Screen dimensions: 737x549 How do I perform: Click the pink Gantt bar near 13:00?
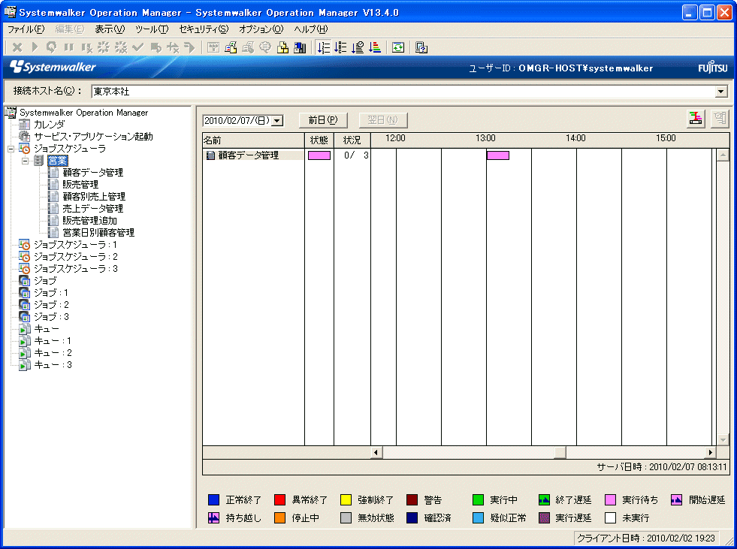[x=498, y=155]
